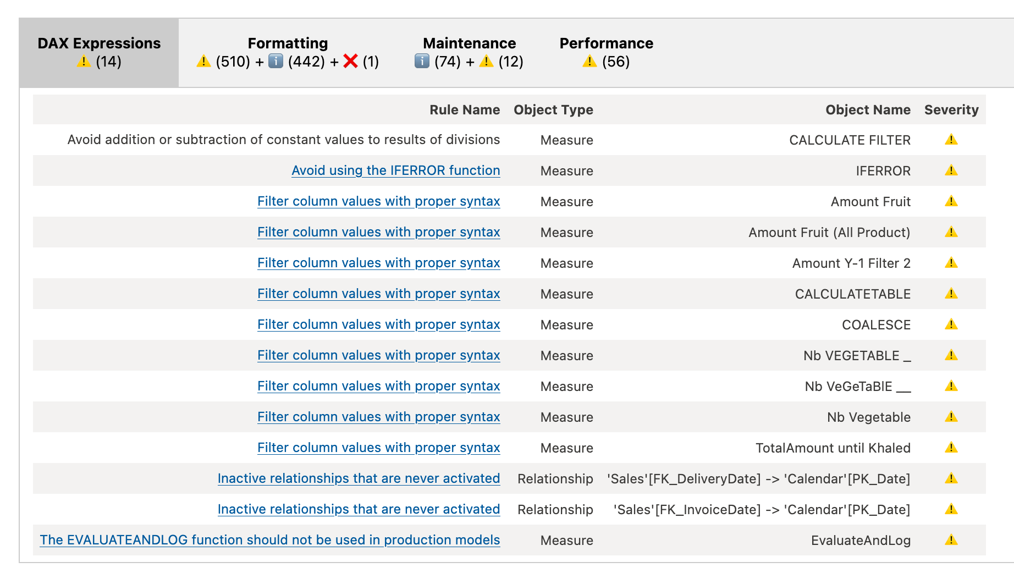
Task: Click warning icon for COALESCE measure row
Action: 951,324
